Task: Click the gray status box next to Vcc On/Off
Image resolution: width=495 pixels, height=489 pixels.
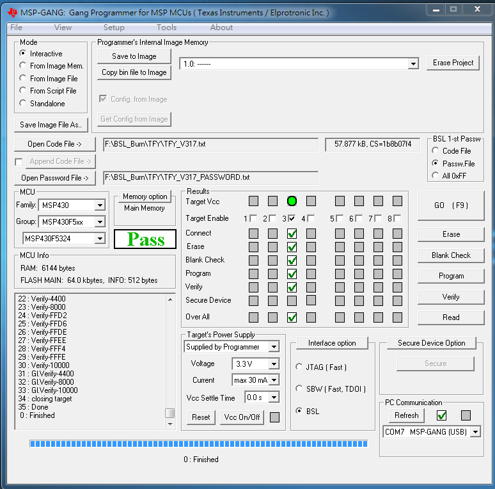Action: pyautogui.click(x=274, y=417)
